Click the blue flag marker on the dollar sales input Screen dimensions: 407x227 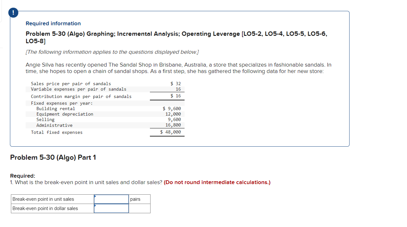point(95,206)
